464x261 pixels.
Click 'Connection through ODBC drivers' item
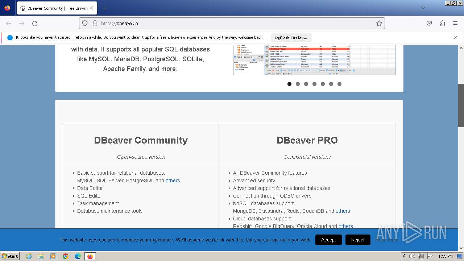coord(272,196)
